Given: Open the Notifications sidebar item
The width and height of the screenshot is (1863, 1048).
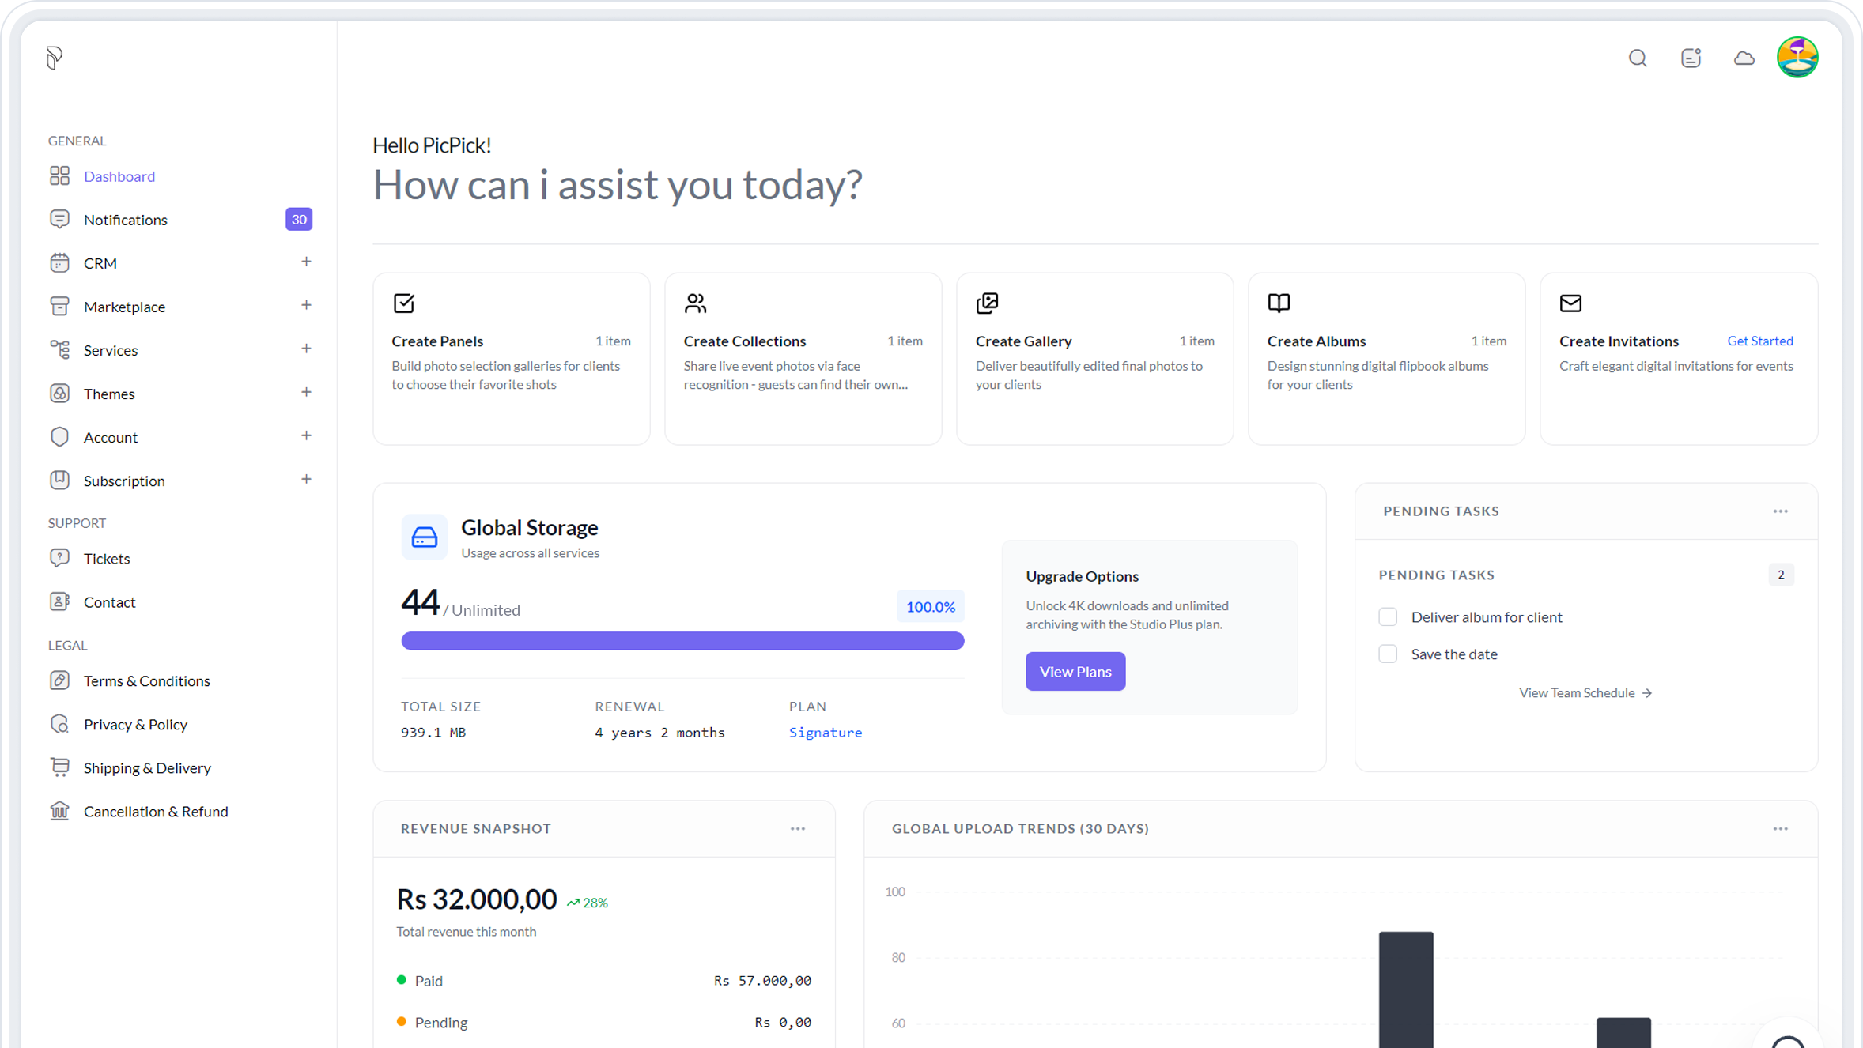Looking at the screenshot, I should (126, 220).
